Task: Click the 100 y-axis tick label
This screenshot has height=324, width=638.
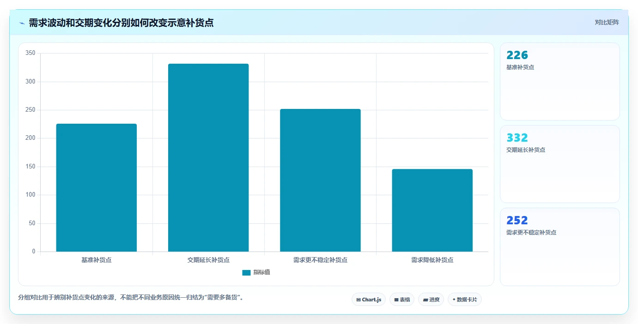Action: 30,195
